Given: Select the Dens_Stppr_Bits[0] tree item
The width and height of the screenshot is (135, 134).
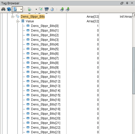Looking at the screenshot, I should (45, 26).
